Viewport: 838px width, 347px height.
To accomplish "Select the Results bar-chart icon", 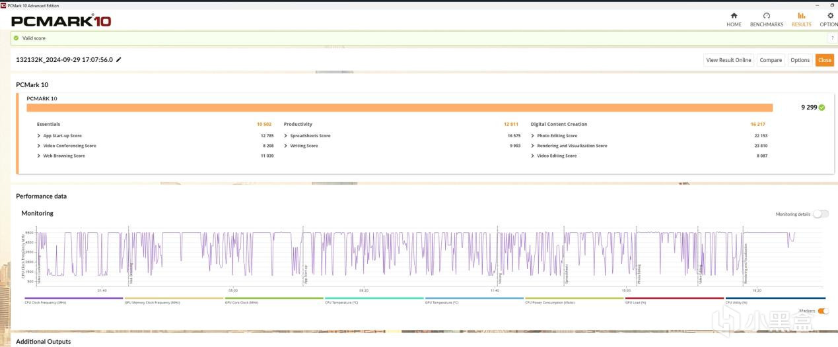I will pyautogui.click(x=801, y=16).
